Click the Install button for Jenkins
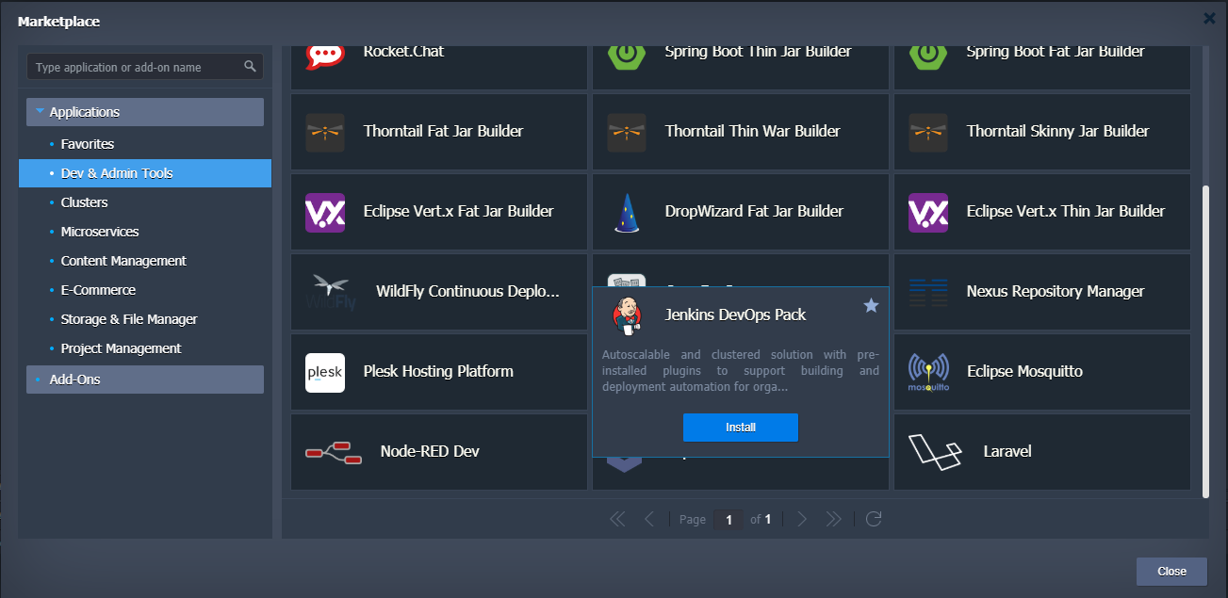The image size is (1228, 598). 740,428
